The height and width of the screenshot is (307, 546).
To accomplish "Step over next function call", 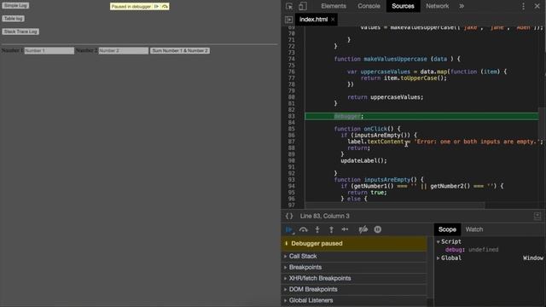I will click(x=304, y=229).
